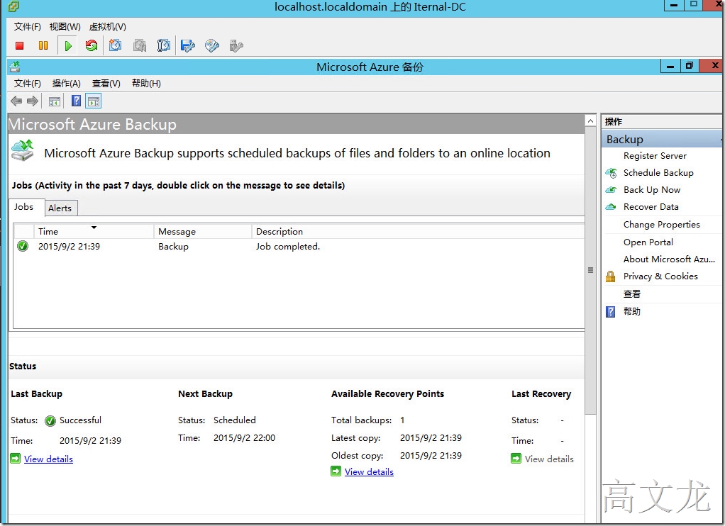
Task: Click the floppy device toolbar icon
Action: (188, 45)
